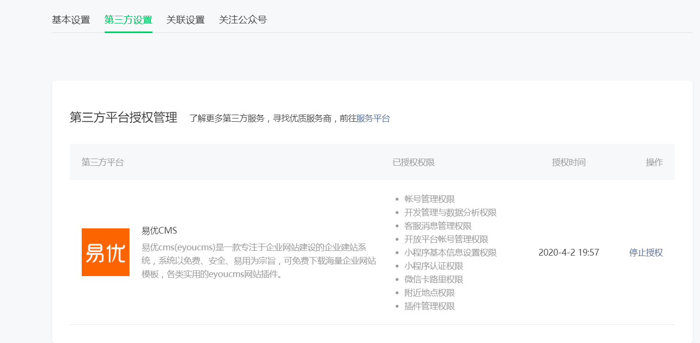
Task: Click the 已授权权限 column header
Action: pyautogui.click(x=414, y=162)
